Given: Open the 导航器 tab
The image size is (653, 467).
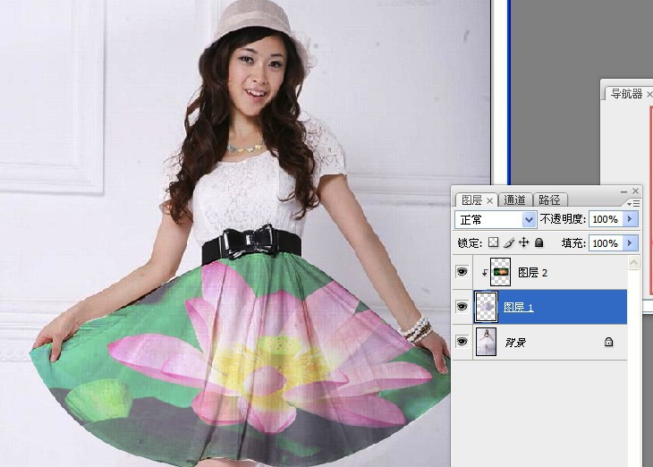Looking at the screenshot, I should 626,94.
